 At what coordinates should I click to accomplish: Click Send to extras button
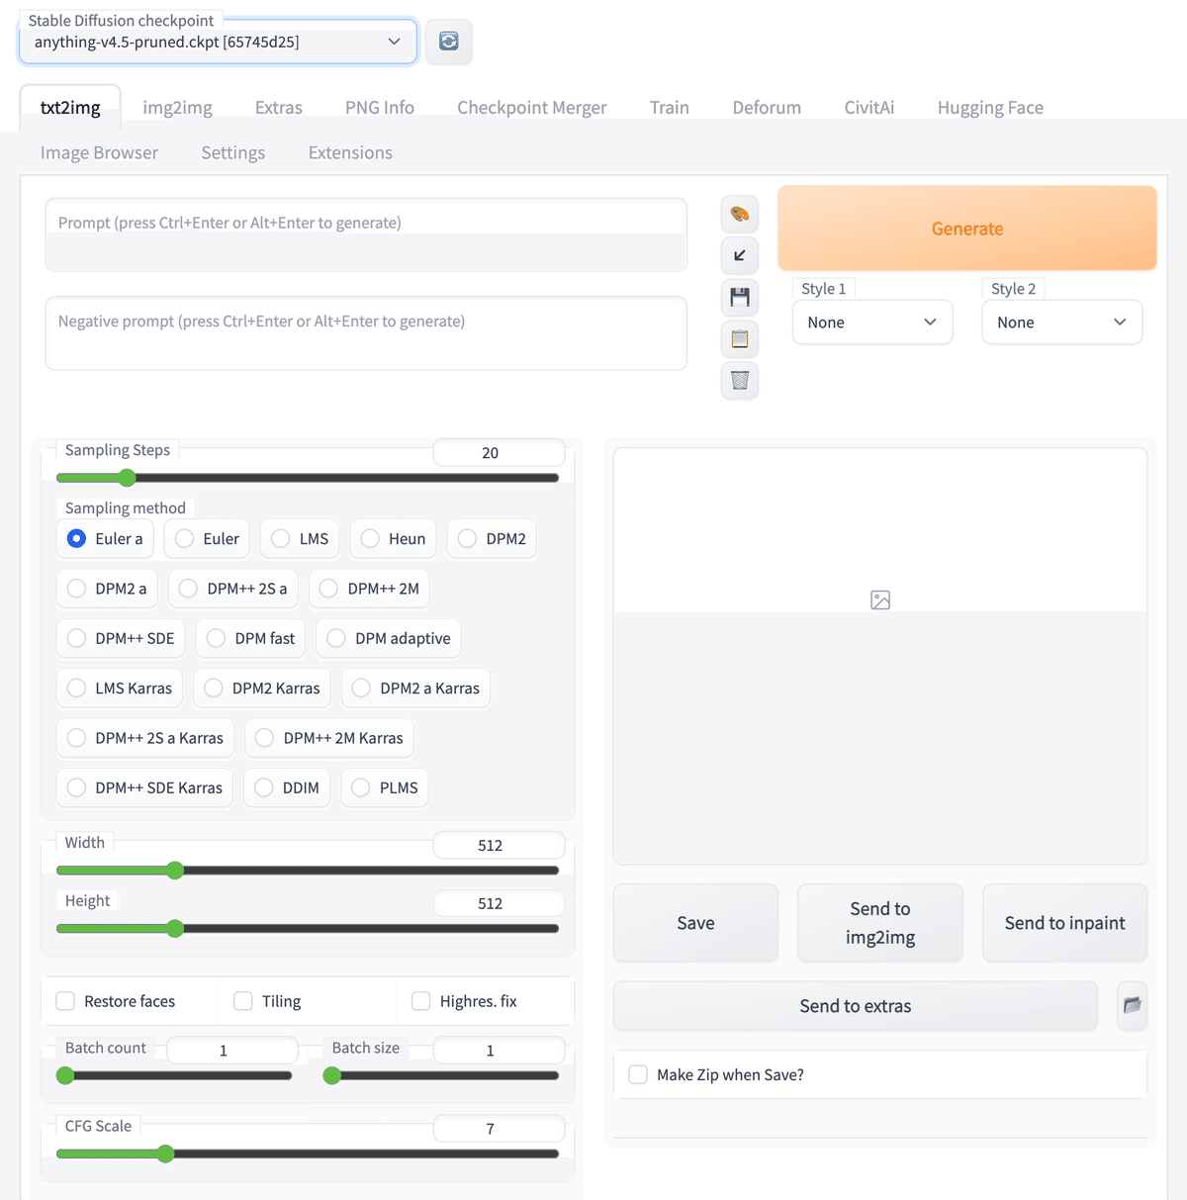(x=856, y=1006)
